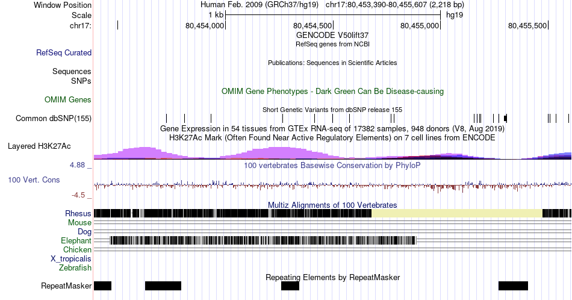Select the Mouse alignment row label
The height and width of the screenshot is (300, 572).
[x=79, y=223]
